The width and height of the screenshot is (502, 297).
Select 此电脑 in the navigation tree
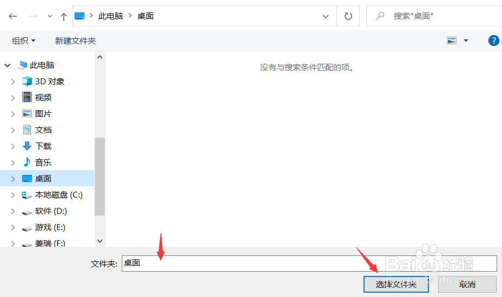click(x=42, y=65)
